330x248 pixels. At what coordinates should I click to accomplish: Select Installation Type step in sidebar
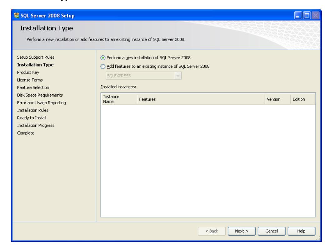click(35, 65)
